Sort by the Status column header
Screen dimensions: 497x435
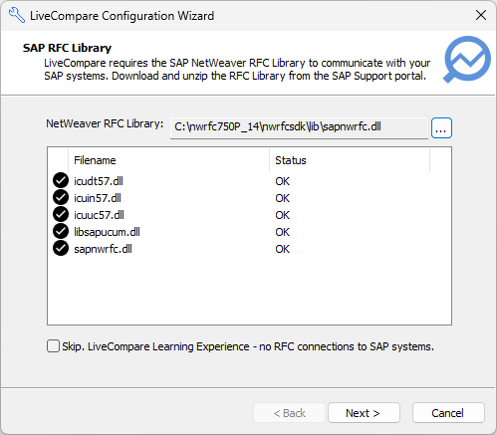[350, 160]
